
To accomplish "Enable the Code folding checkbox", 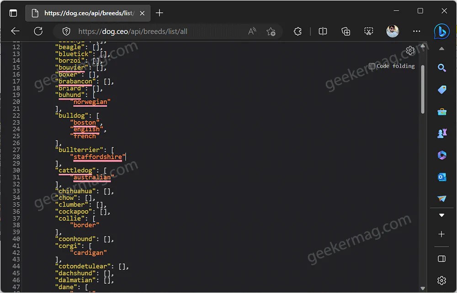I will tap(371, 66).
